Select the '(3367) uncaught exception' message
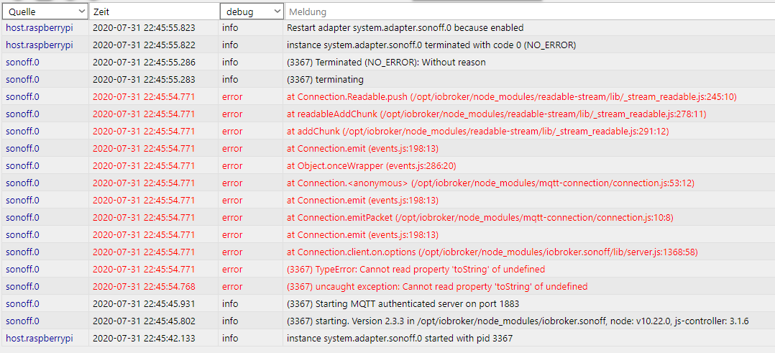Image resolution: width=775 pixels, height=353 pixels. (437, 287)
